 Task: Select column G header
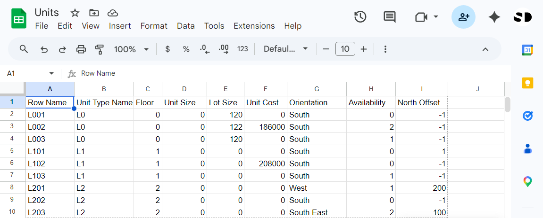(x=317, y=89)
